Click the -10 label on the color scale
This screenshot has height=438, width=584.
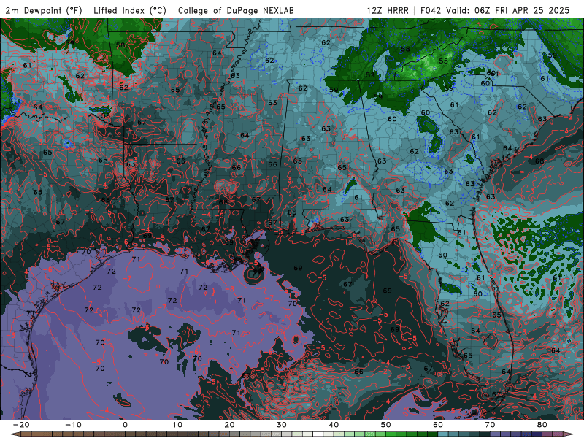tap(73, 425)
